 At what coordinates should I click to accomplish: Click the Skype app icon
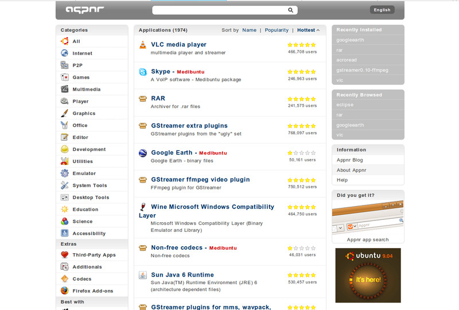click(x=142, y=72)
